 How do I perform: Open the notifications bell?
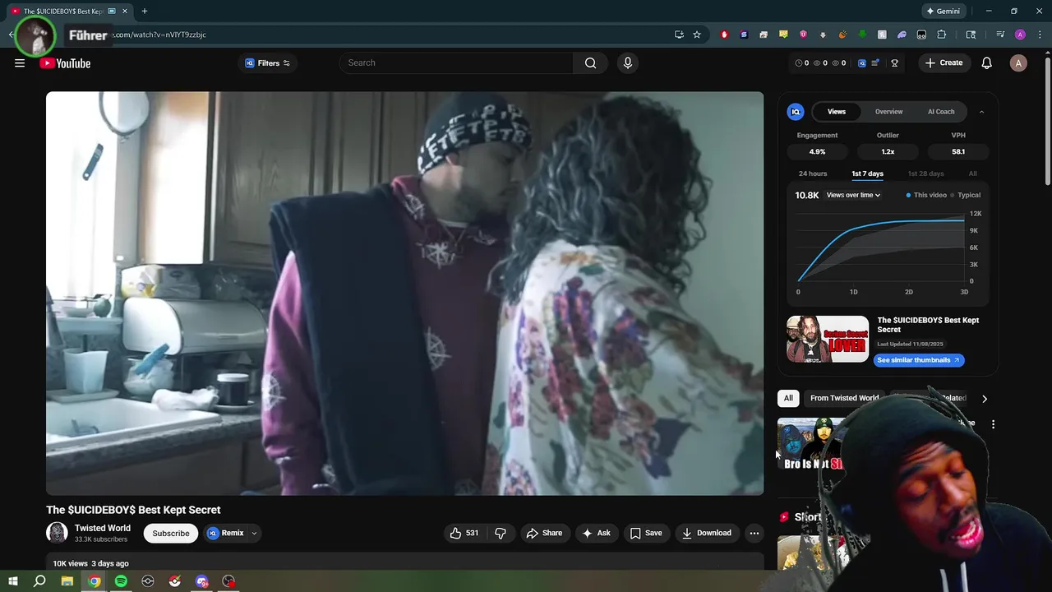tap(986, 63)
